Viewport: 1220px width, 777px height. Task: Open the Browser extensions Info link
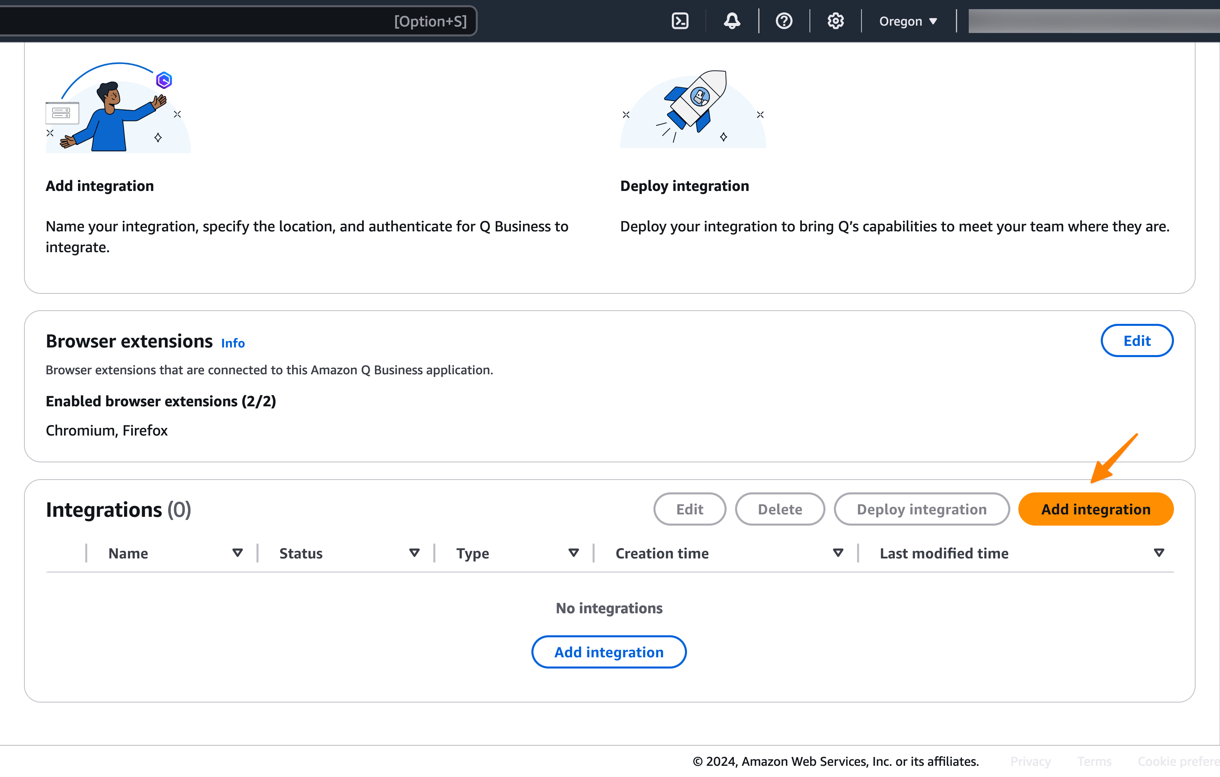click(x=232, y=343)
